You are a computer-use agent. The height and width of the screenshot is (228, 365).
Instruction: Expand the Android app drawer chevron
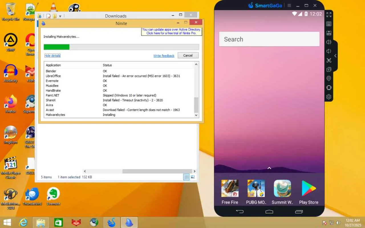(x=269, y=168)
